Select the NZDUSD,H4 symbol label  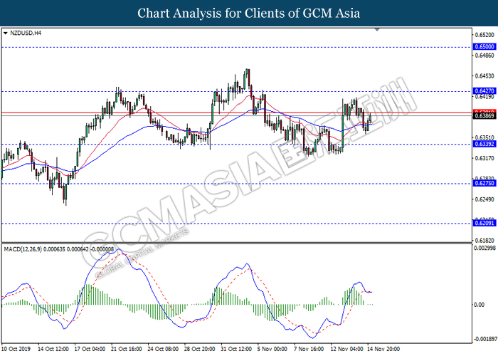[26, 33]
